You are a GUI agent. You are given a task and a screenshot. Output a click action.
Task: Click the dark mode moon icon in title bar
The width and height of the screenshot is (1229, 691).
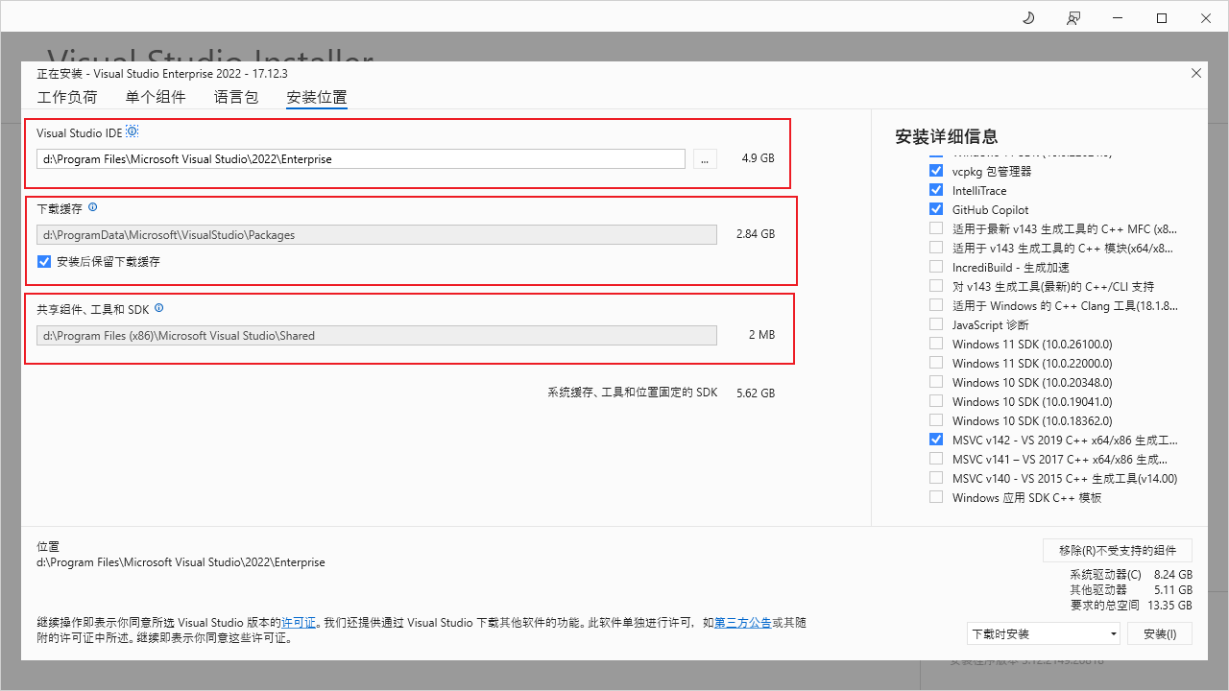click(x=1028, y=18)
